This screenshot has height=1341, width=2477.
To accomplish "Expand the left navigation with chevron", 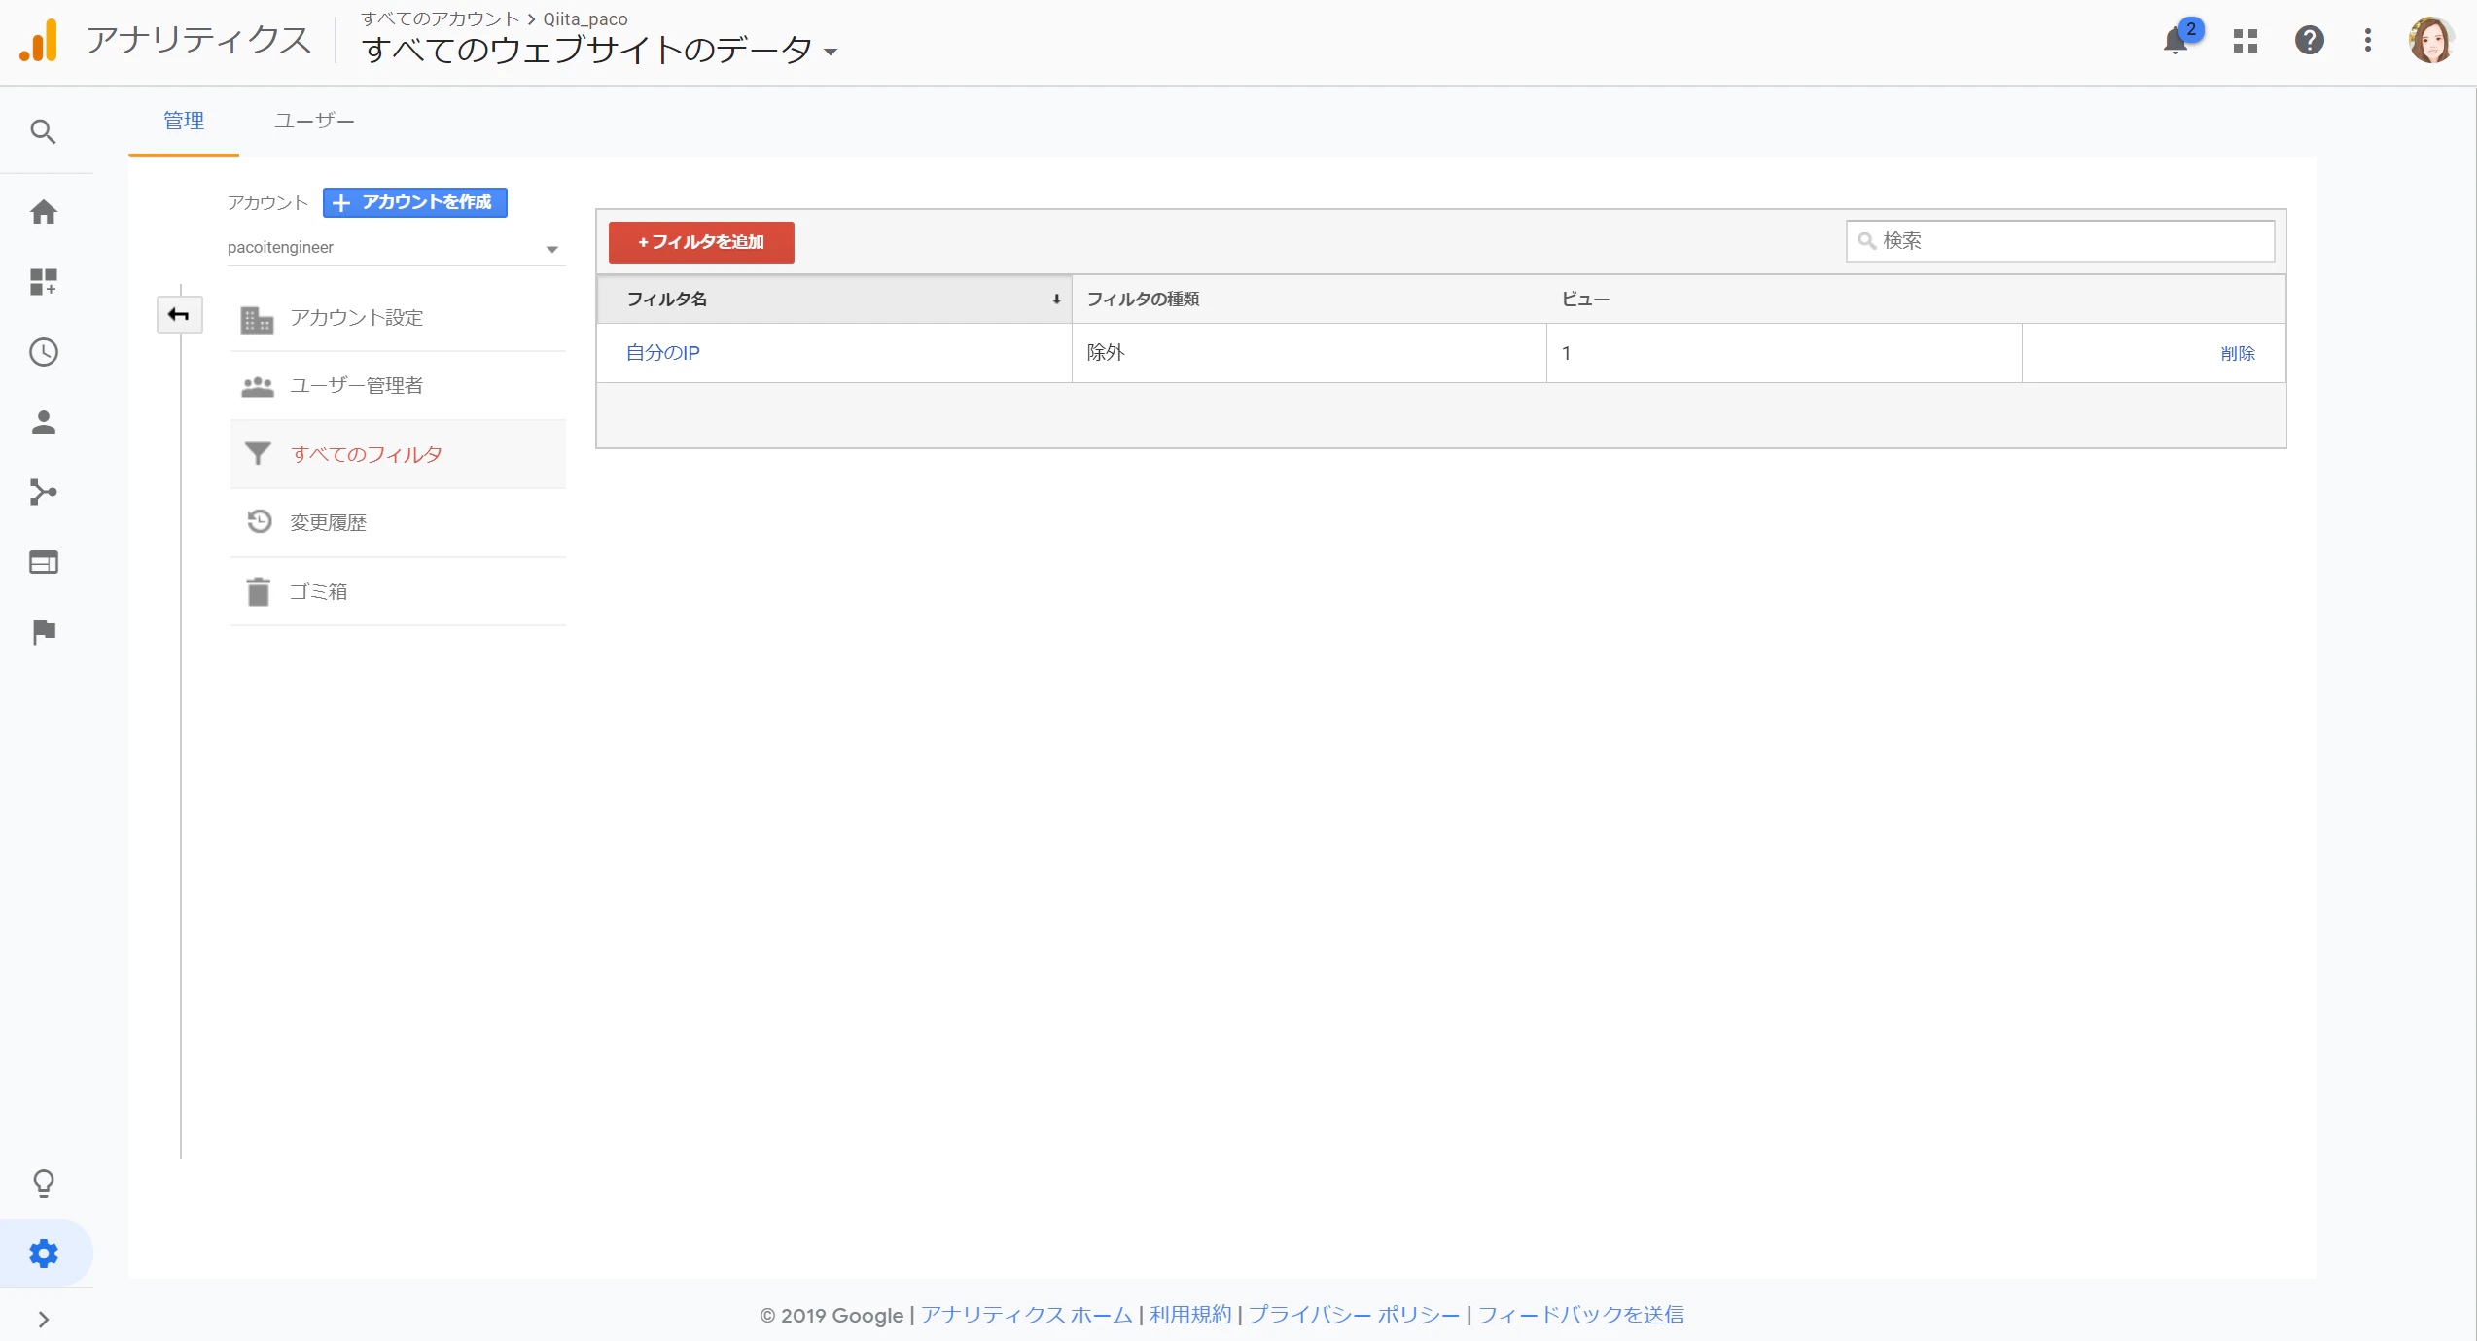I will (x=43, y=1320).
